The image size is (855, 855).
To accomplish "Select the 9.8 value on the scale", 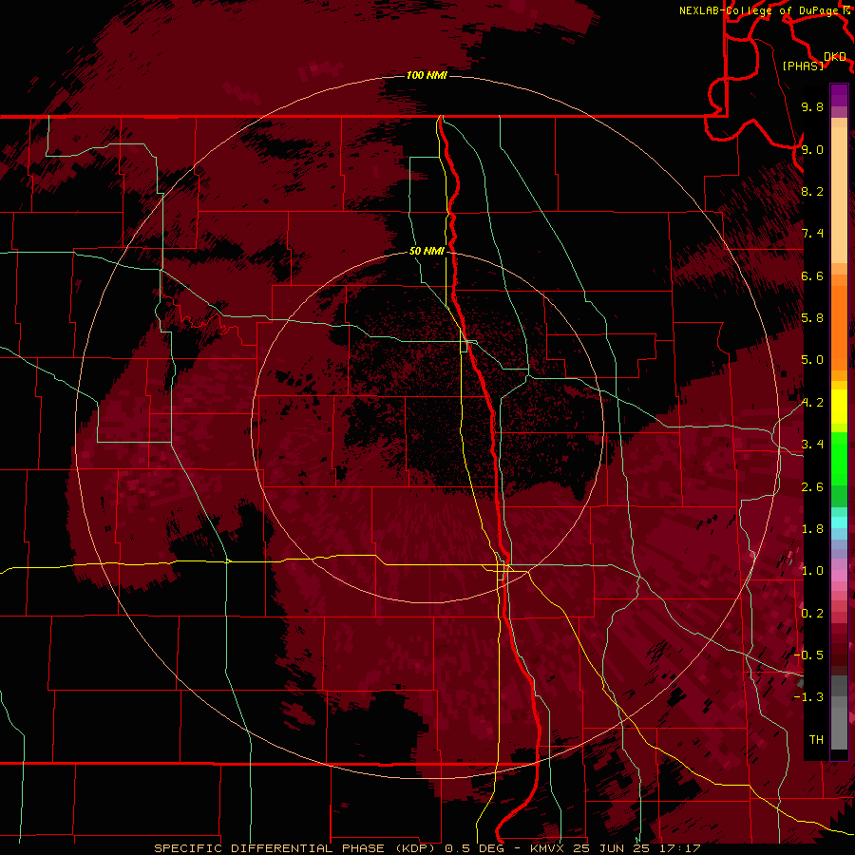I will [x=812, y=106].
